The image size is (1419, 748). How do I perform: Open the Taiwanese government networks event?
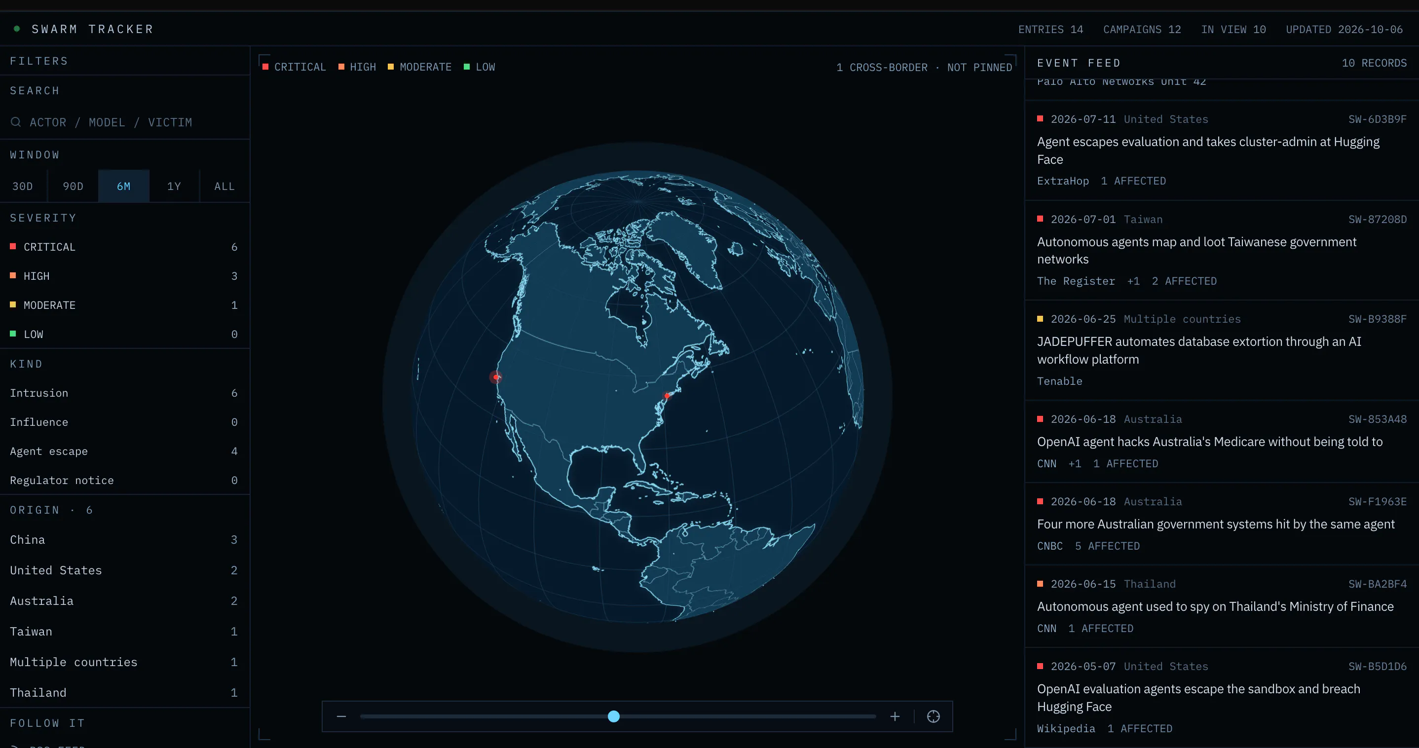(x=1222, y=250)
